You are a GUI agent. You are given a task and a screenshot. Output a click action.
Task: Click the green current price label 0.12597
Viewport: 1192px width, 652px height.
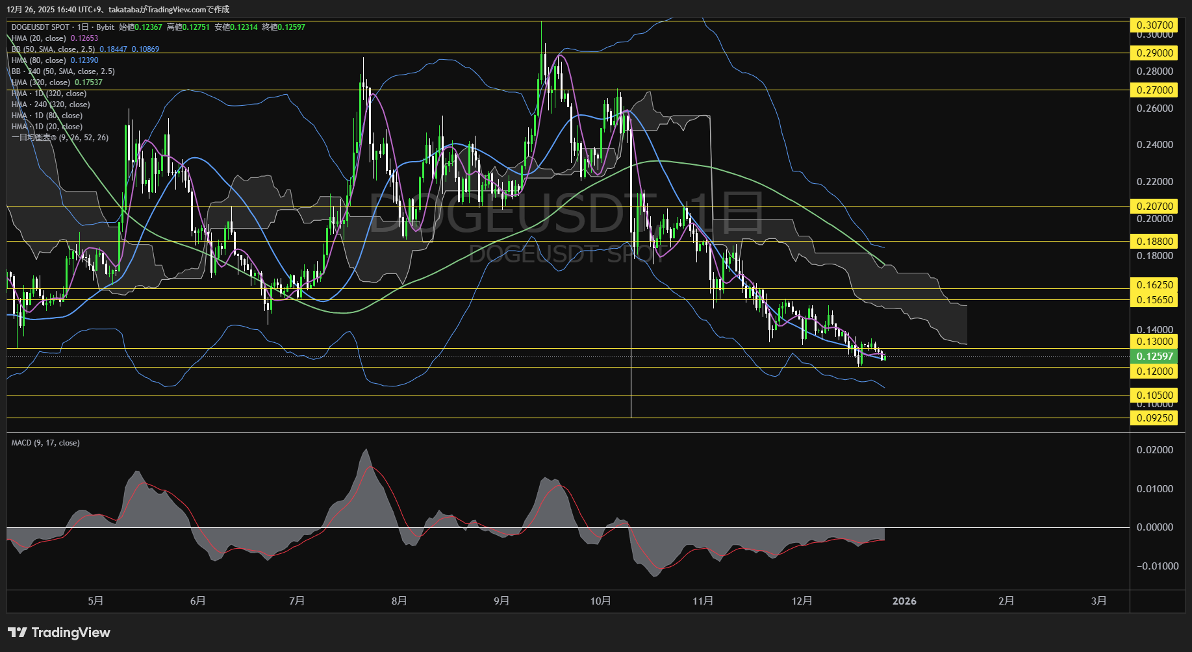1154,357
